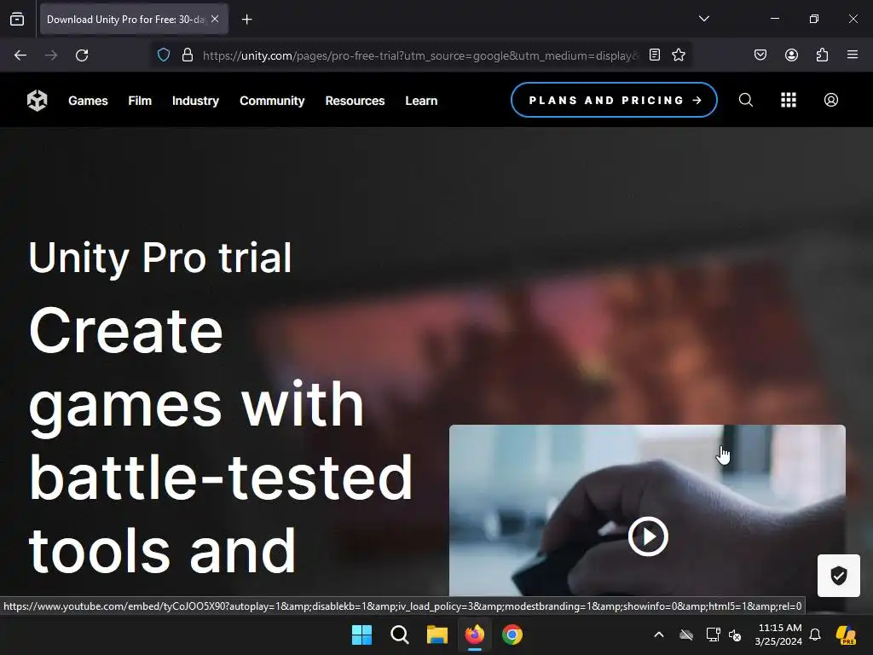The image size is (873, 655).
Task: Open the Learn menu
Action: (421, 101)
